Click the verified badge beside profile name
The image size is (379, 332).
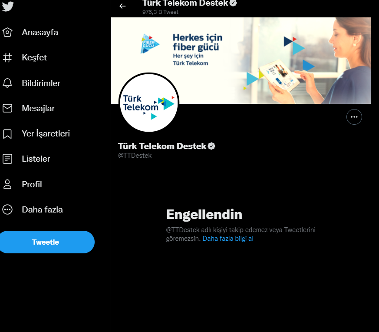pos(211,146)
